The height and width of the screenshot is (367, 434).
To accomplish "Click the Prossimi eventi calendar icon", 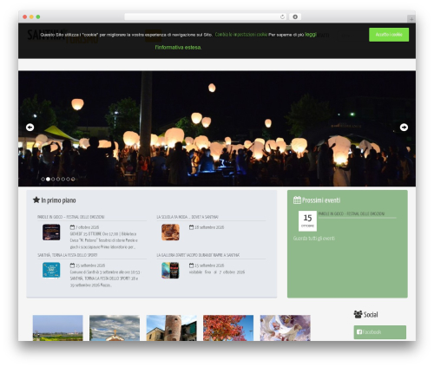I will point(297,200).
